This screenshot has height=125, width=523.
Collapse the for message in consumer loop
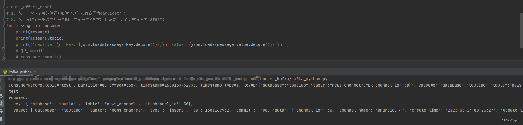[x=4, y=26]
